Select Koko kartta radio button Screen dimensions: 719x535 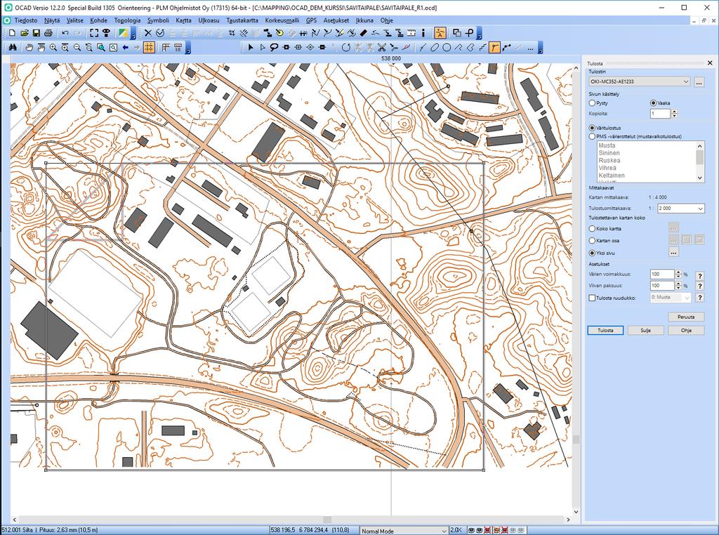(592, 229)
